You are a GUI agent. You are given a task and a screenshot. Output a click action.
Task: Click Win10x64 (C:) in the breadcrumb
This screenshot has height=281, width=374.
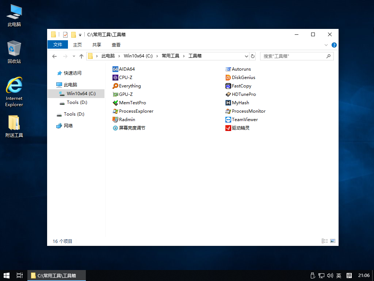[x=138, y=56]
